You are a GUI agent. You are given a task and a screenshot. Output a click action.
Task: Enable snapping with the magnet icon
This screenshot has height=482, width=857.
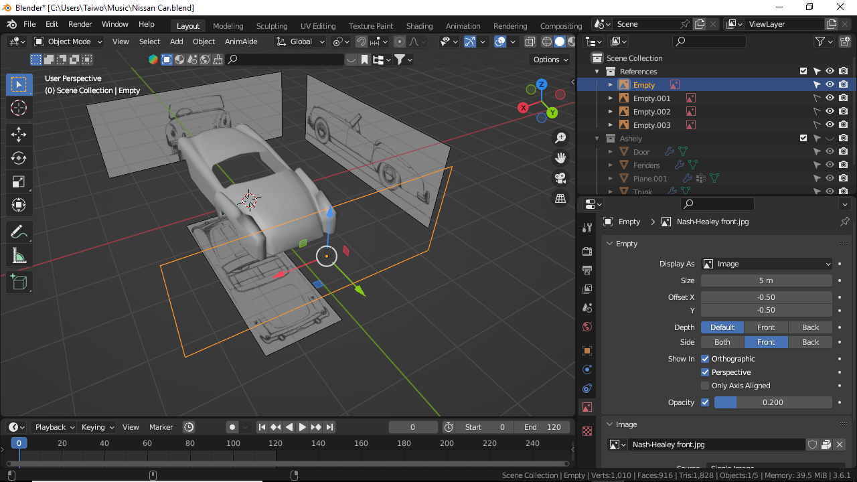coord(361,42)
